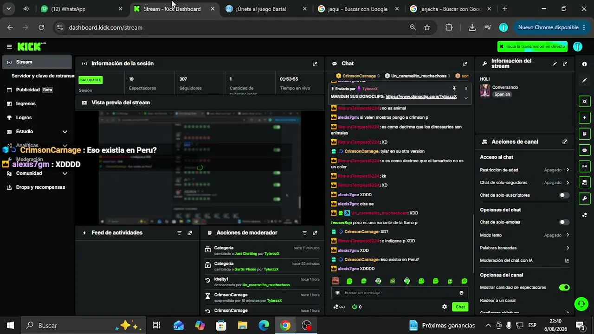The height and width of the screenshot is (334, 594).
Task: Open File Explorer from the taskbar
Action: [x=242, y=326]
